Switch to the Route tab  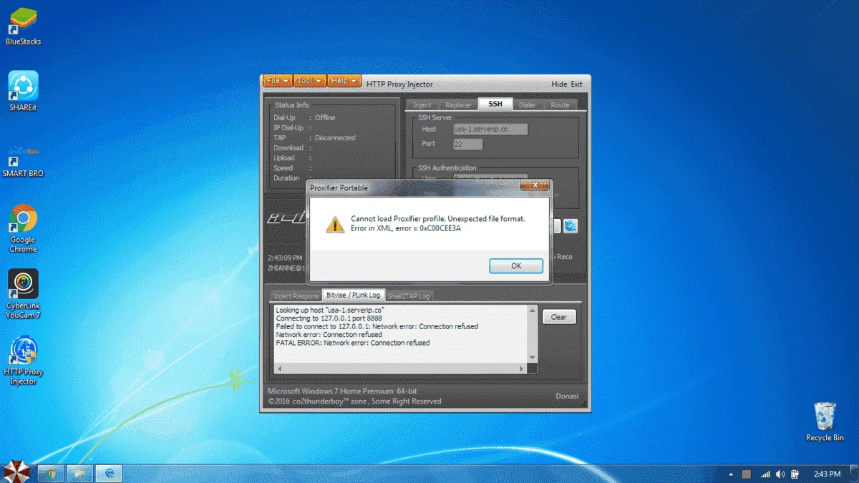560,105
